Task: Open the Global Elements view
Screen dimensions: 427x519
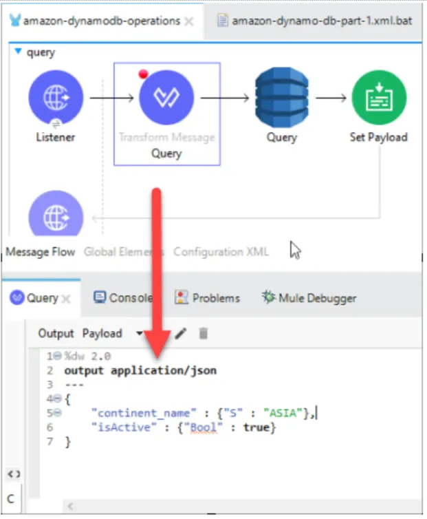Action: point(124,252)
